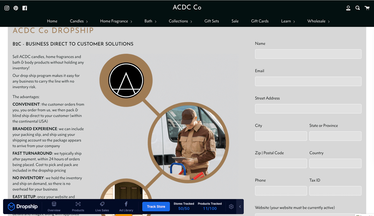Screen dimensions: 374x216
Task: Open the Facebook social link
Action: (25, 8)
